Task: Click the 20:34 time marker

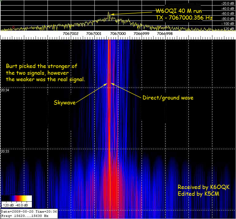Action: click(5, 90)
